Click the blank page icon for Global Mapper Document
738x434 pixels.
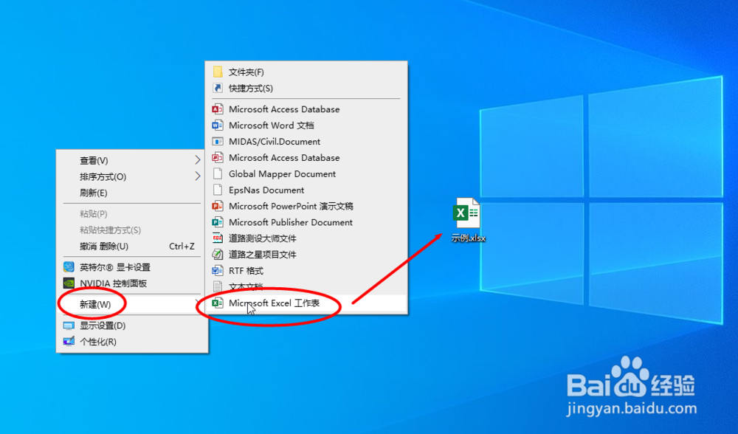coord(218,173)
